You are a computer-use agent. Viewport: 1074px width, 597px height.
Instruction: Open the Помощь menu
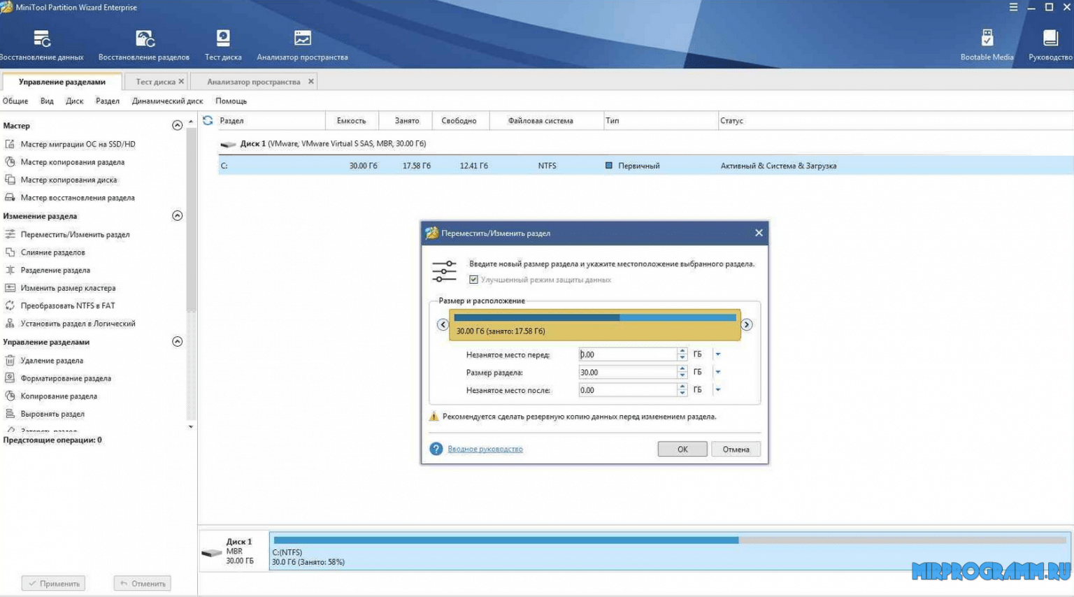click(231, 101)
